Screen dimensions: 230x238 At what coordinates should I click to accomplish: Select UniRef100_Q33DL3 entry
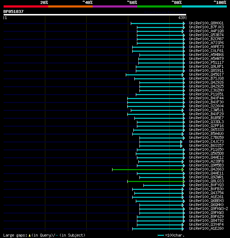tap(206, 122)
